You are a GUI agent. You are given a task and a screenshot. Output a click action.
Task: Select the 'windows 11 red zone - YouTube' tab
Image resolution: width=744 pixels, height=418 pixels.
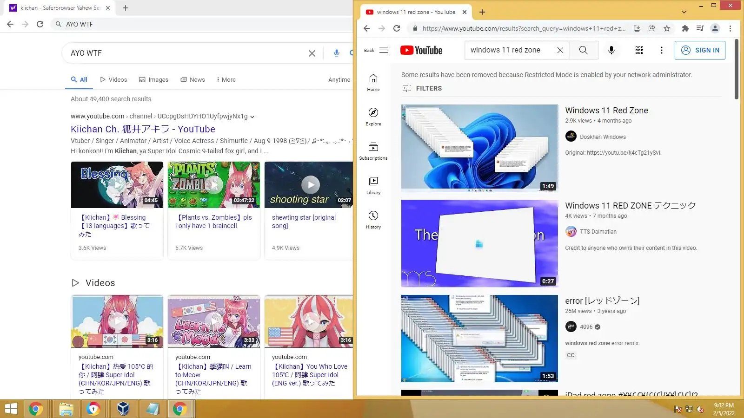tap(416, 12)
